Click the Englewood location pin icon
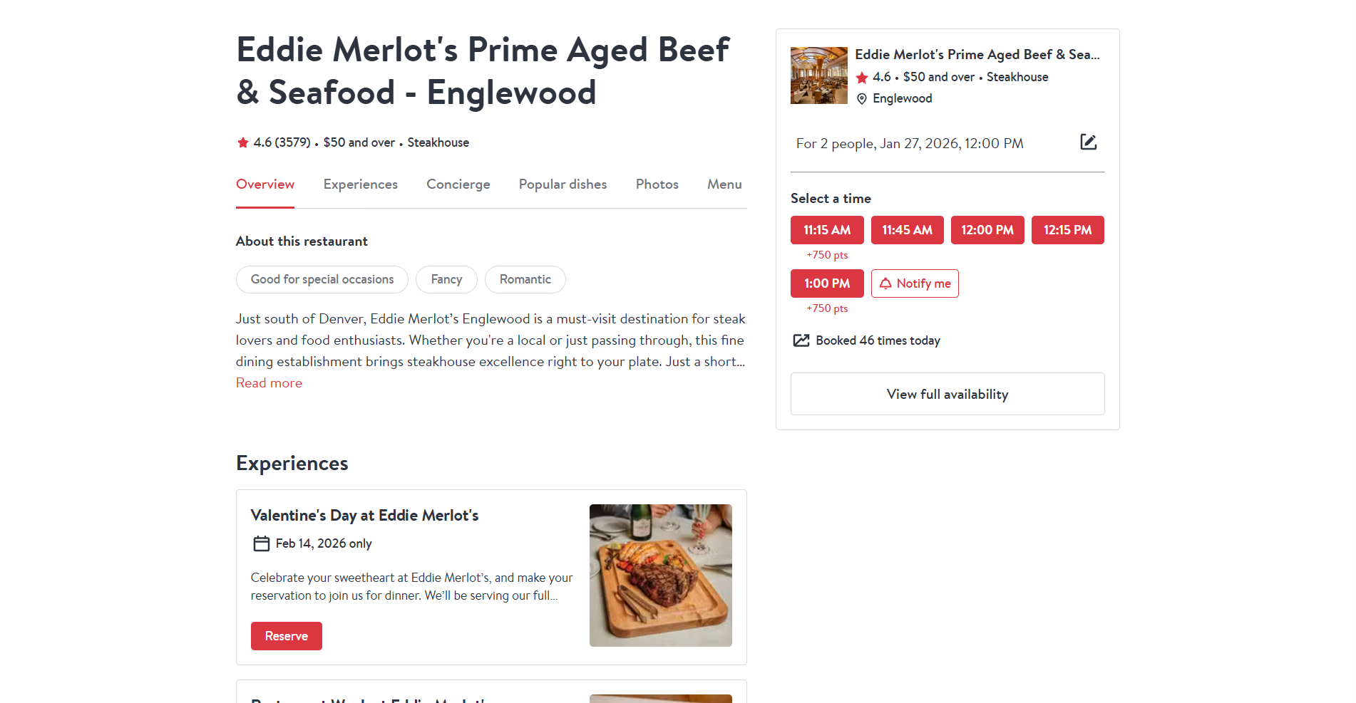 pyautogui.click(x=862, y=99)
